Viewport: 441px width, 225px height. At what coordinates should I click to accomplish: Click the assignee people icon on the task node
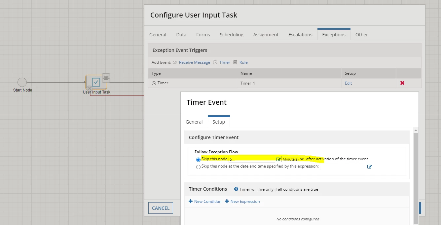click(106, 78)
